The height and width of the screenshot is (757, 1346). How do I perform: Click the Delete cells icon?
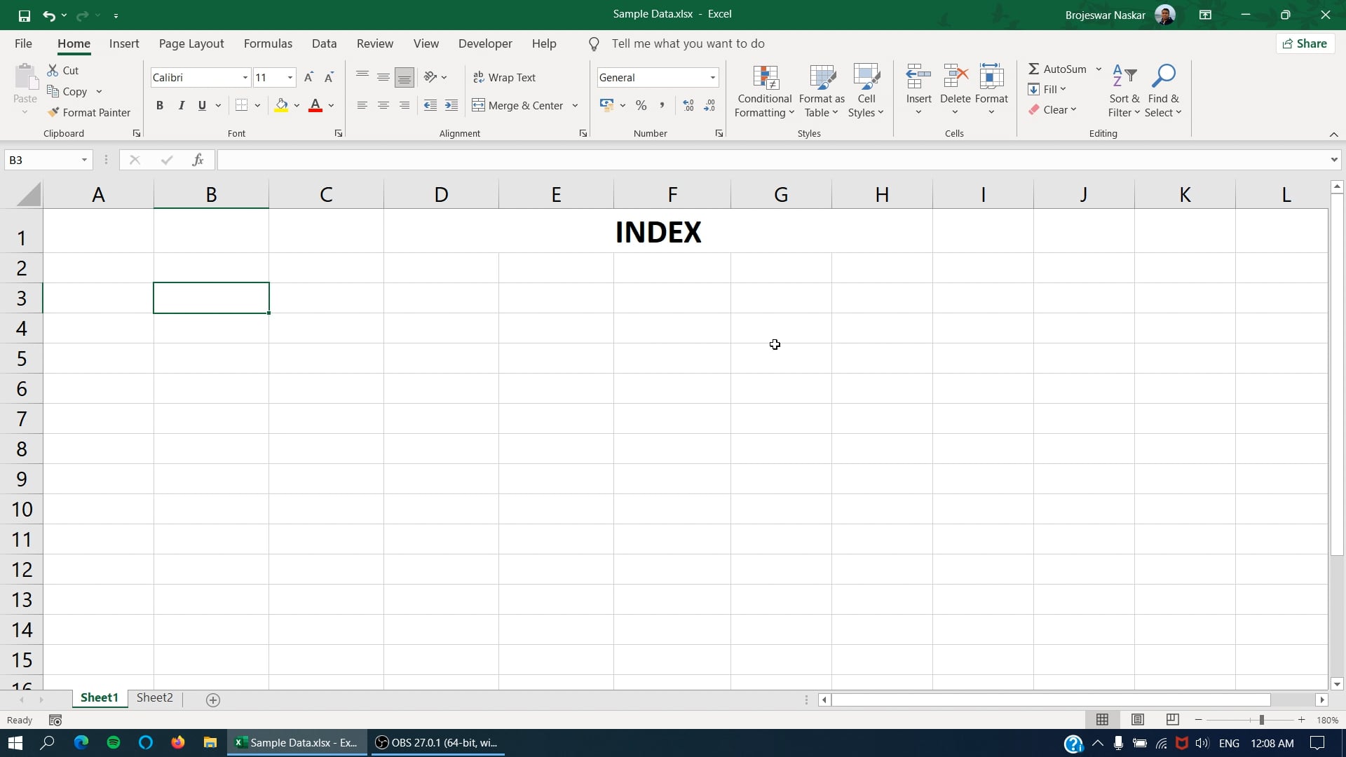click(x=955, y=76)
